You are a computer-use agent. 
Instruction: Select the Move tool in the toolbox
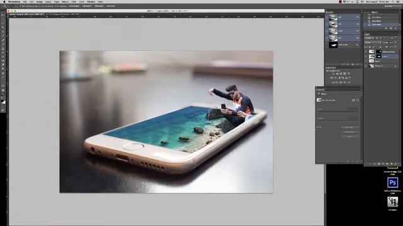(3, 15)
